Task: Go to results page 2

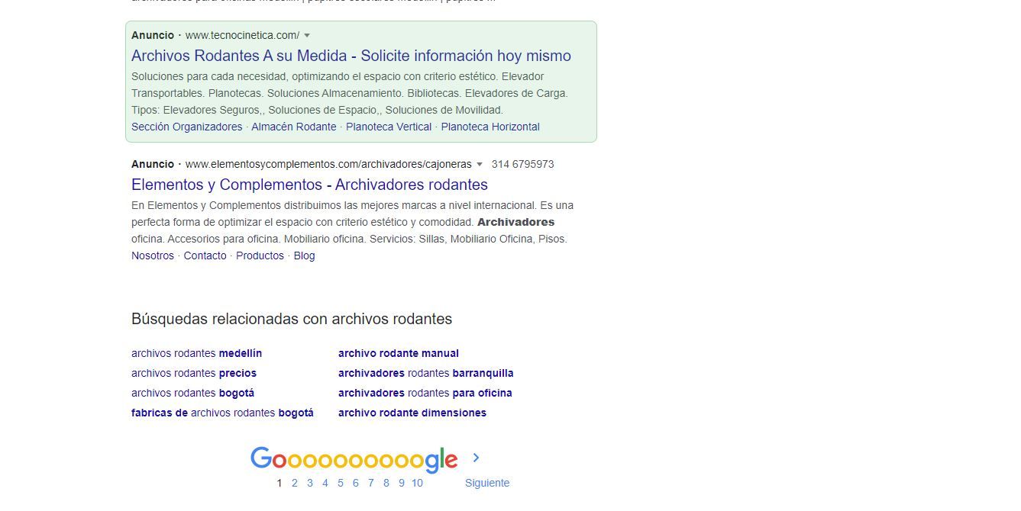Action: [294, 483]
